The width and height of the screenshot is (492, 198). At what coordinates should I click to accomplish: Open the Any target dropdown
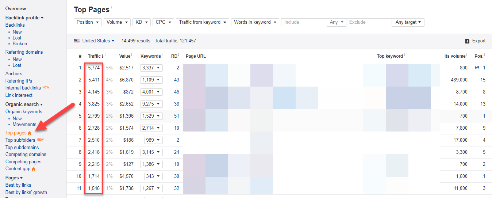pos(408,22)
